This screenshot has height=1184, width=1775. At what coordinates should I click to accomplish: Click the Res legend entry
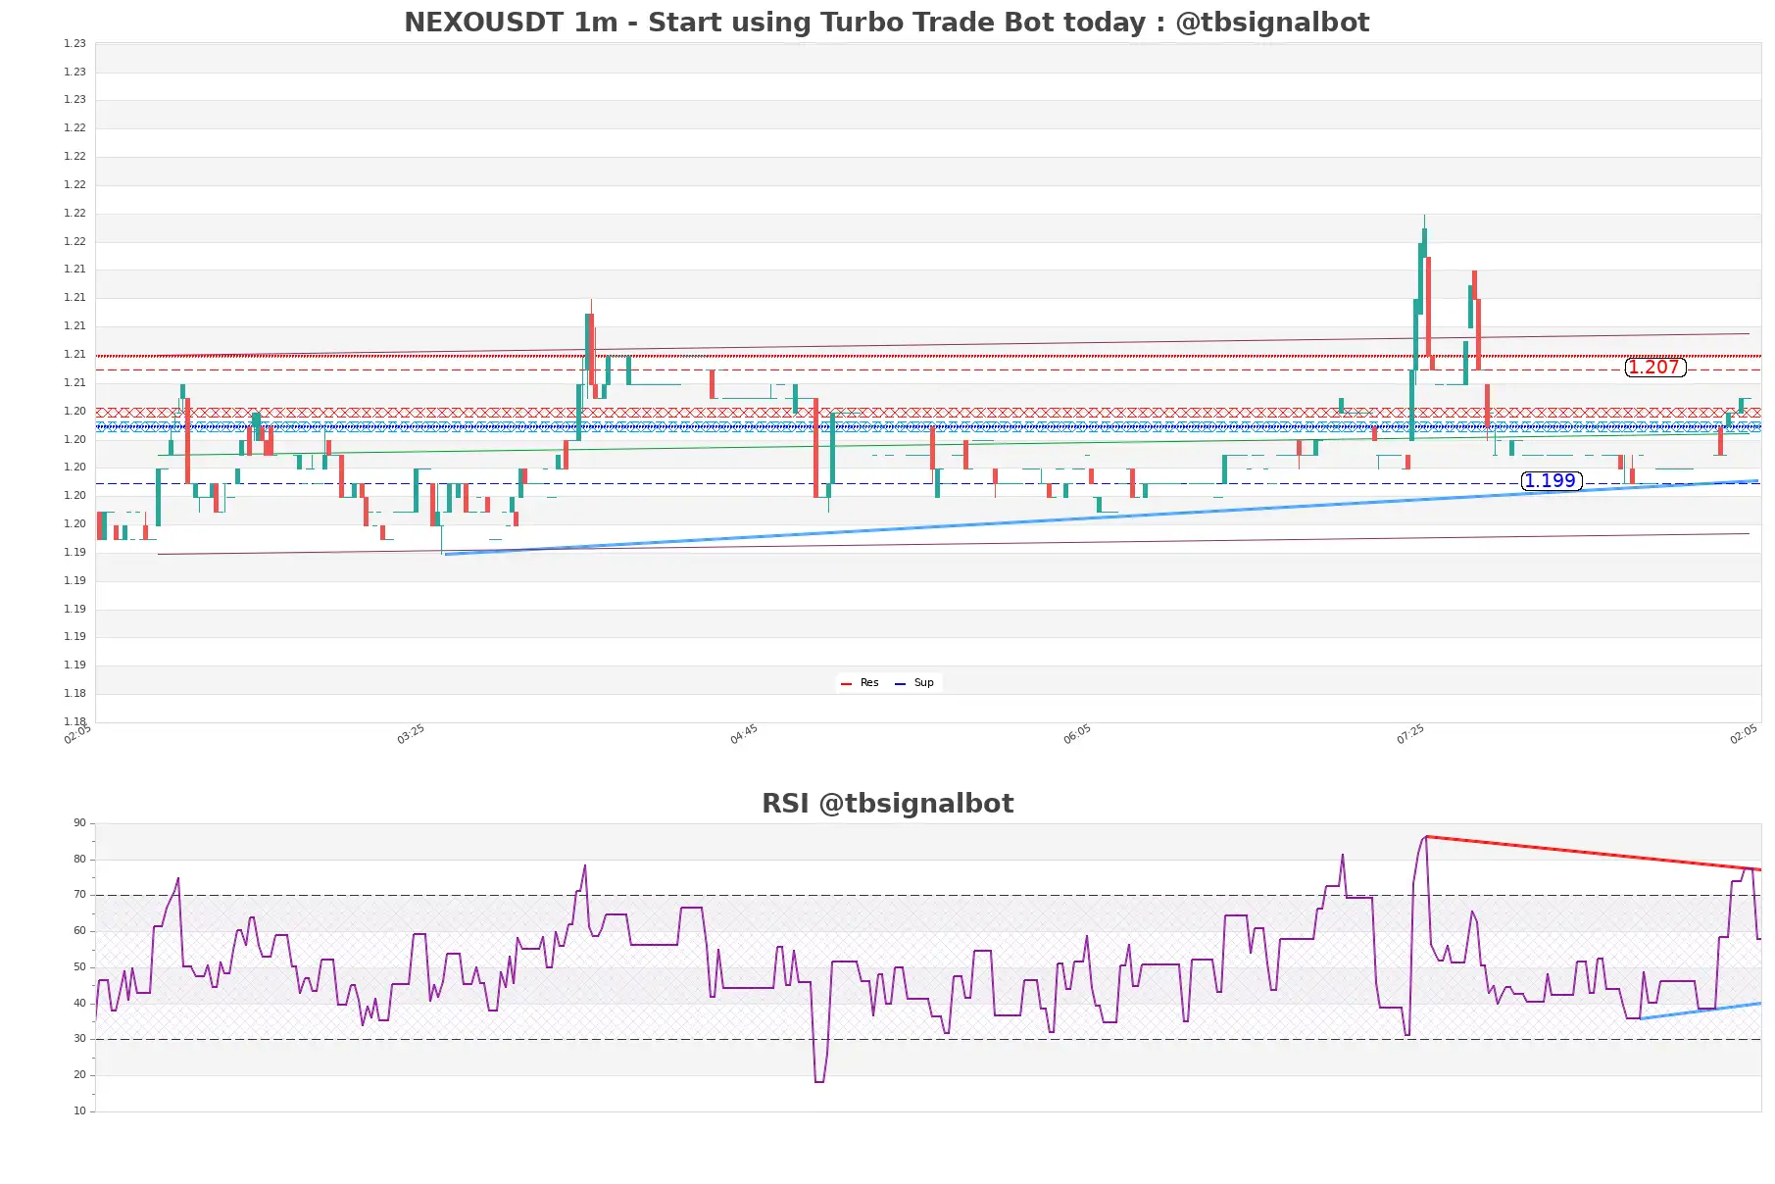pyautogui.click(x=861, y=683)
